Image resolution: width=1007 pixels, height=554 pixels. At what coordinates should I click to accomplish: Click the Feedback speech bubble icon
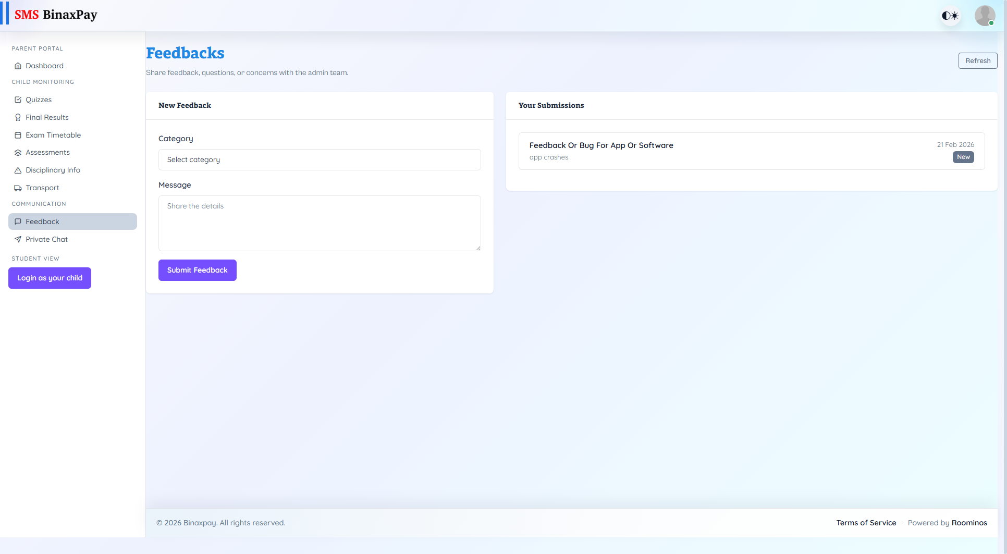point(18,221)
